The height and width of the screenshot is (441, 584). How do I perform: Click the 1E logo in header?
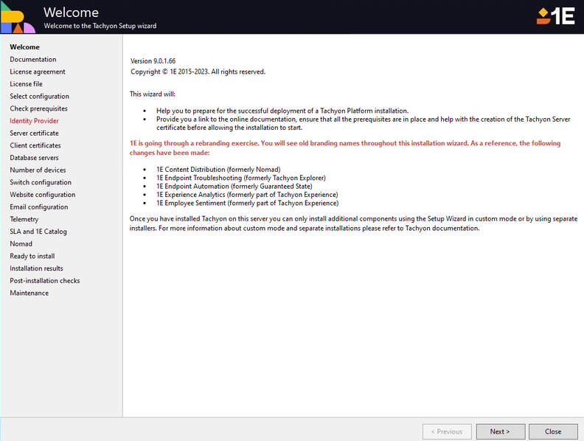click(555, 16)
